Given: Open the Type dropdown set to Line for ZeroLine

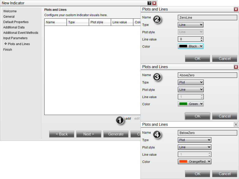Looking at the screenshot, I should click(190, 25).
